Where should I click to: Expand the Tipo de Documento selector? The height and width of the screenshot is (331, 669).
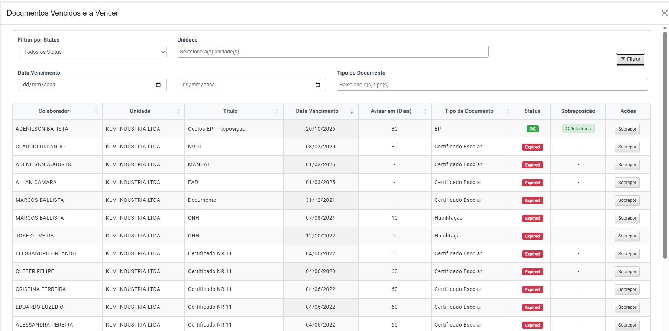492,85
